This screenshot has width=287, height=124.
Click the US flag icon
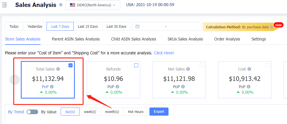(73, 5)
